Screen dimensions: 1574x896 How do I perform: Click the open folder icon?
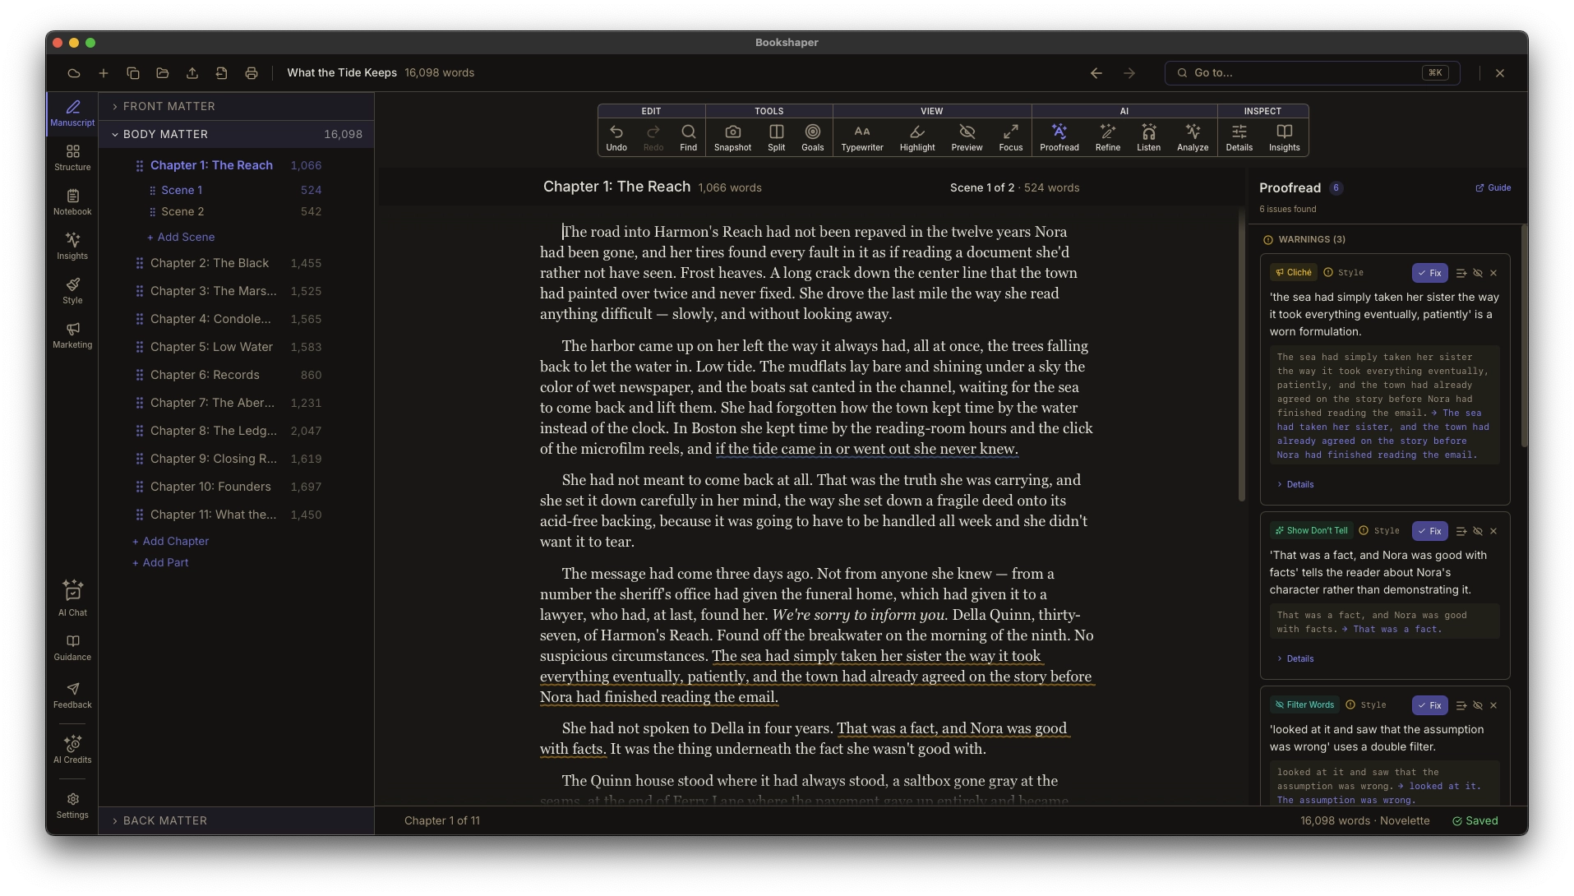pos(163,73)
